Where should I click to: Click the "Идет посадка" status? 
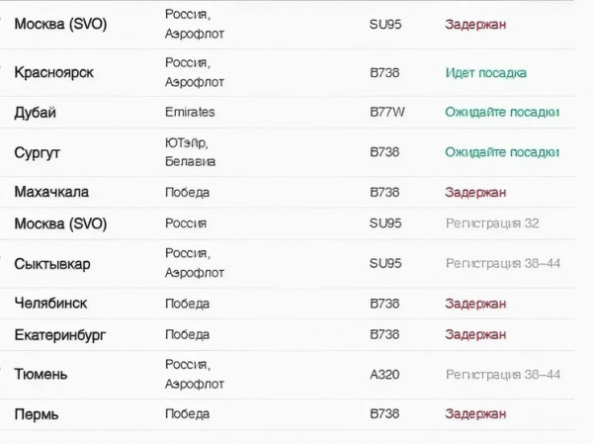[486, 73]
